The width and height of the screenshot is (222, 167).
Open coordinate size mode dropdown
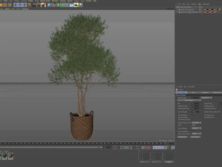[x=157, y=162]
